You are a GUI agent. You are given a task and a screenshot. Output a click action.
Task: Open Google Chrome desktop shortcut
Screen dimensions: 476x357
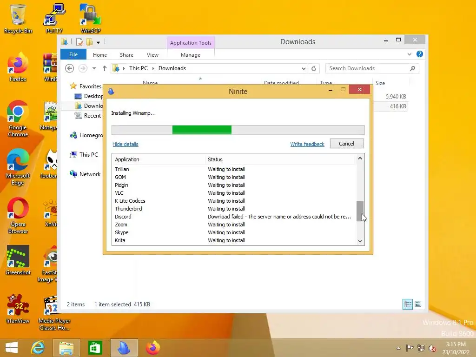click(18, 119)
